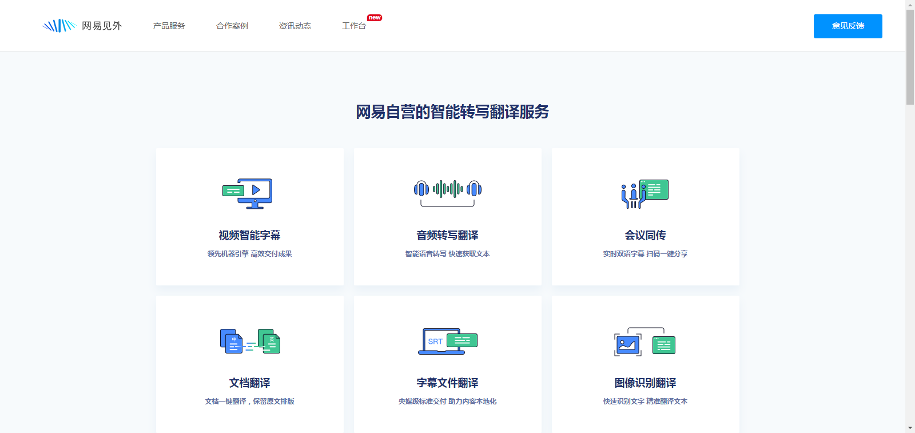Click text 领先机器引擎 高效交付成果
Viewport: 915px width, 433px height.
click(249, 254)
